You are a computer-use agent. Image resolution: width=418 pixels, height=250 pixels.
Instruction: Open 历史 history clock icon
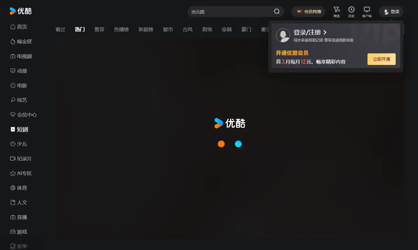tap(351, 12)
